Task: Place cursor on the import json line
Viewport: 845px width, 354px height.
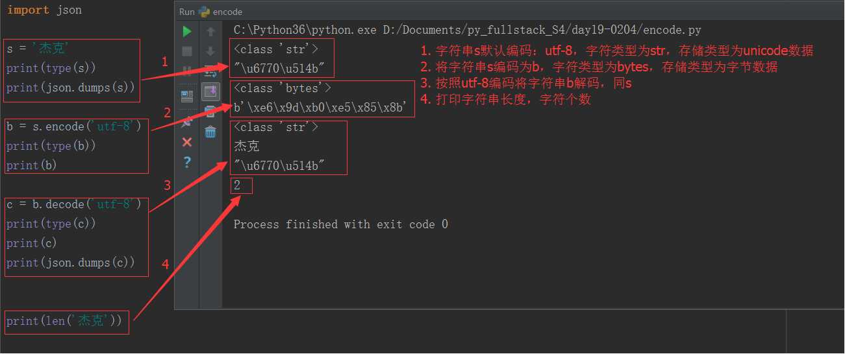Action: click(45, 10)
